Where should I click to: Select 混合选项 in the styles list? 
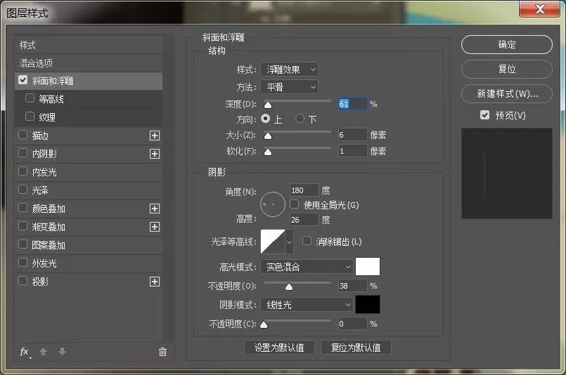pyautogui.click(x=37, y=63)
